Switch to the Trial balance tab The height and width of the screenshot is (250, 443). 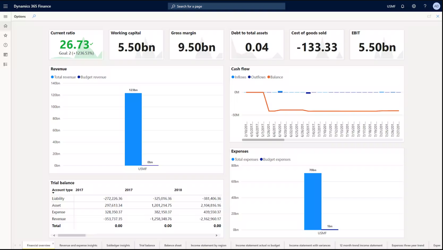pyautogui.click(x=147, y=245)
